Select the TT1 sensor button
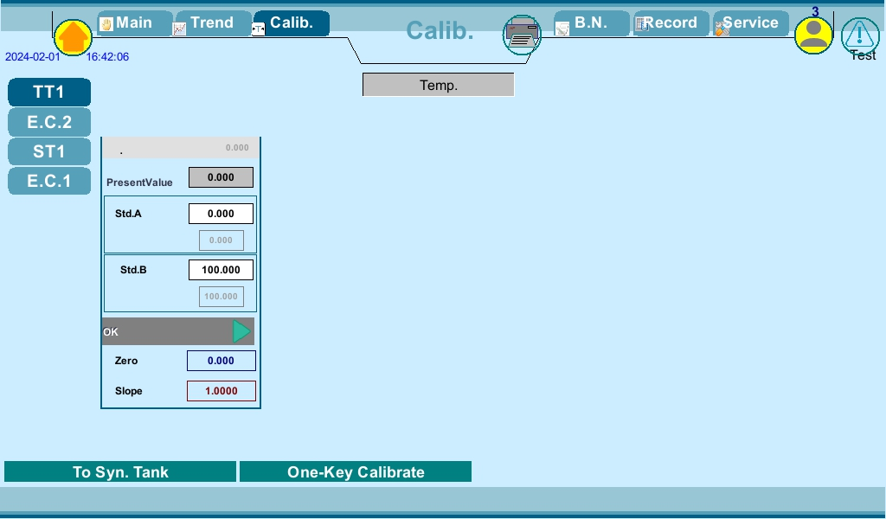This screenshot has height=519, width=886. click(49, 93)
